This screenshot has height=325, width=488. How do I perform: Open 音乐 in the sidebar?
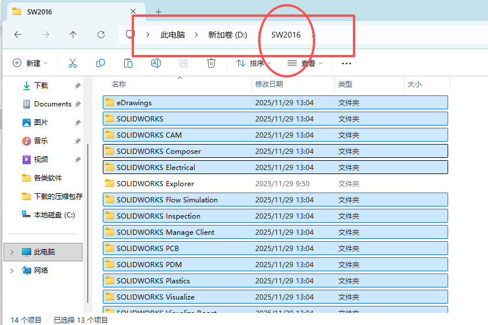coord(41,141)
